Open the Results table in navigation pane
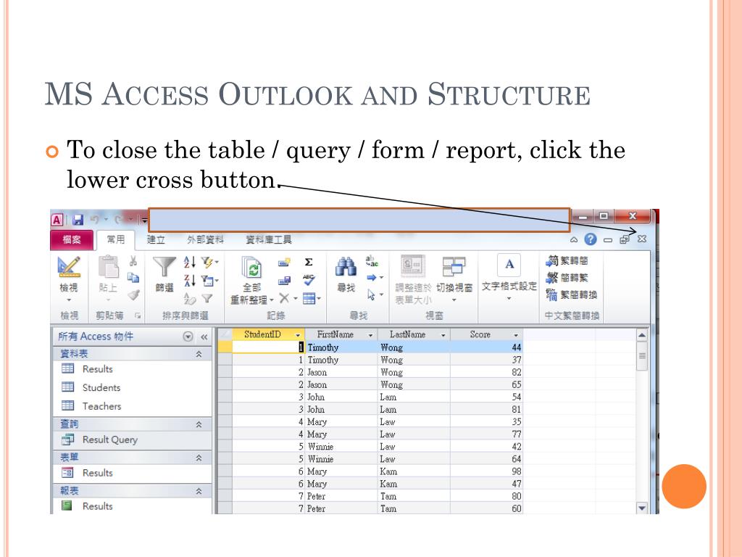 [x=132, y=369]
